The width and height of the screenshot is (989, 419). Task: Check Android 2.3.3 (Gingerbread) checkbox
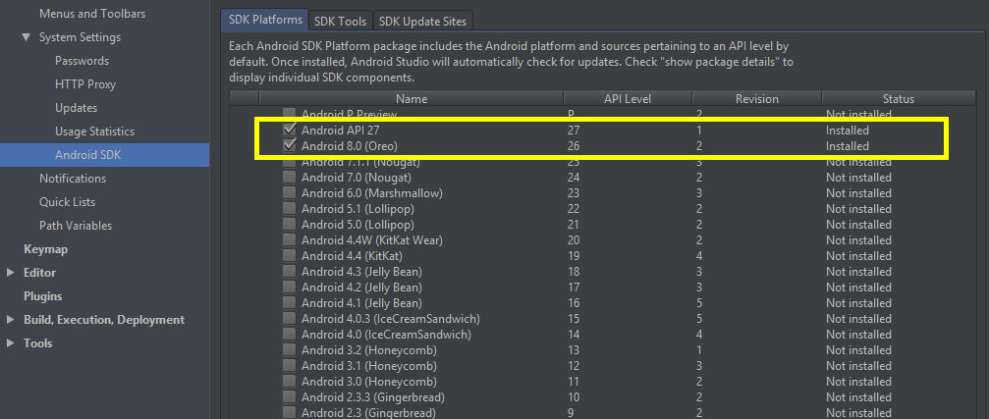[x=289, y=397]
